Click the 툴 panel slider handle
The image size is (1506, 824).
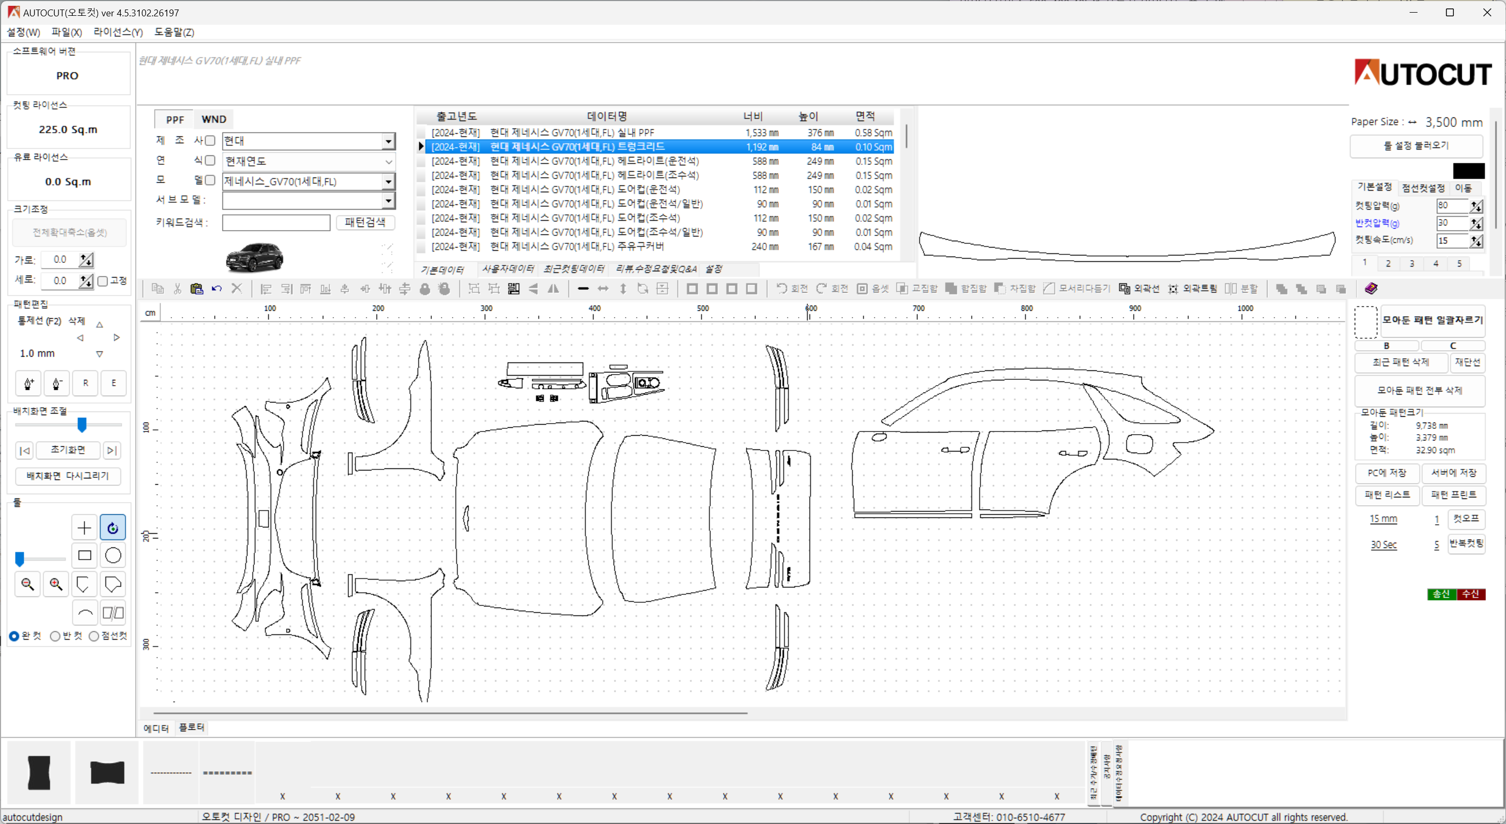(20, 559)
